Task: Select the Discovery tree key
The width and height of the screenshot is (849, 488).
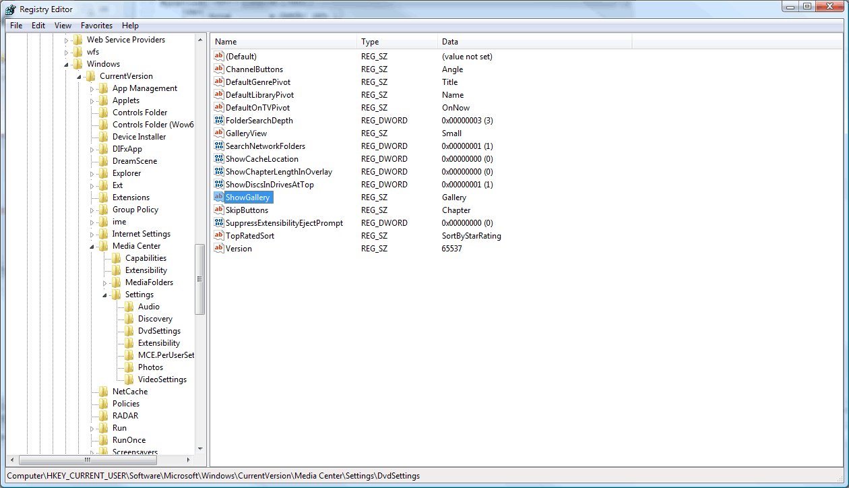Action: 155,319
